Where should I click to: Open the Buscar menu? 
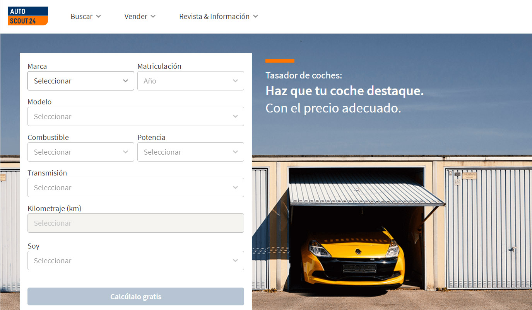[x=82, y=17]
